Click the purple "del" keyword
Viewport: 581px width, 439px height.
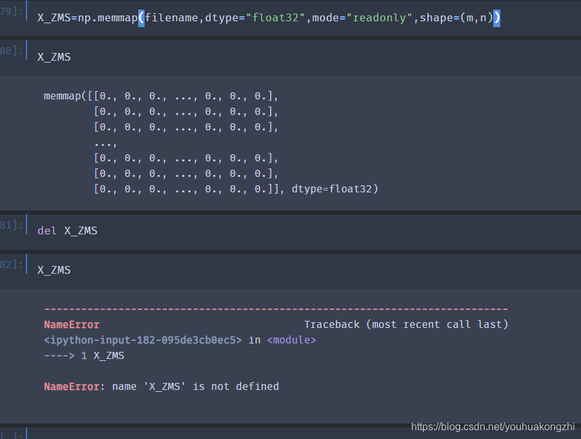pos(47,231)
